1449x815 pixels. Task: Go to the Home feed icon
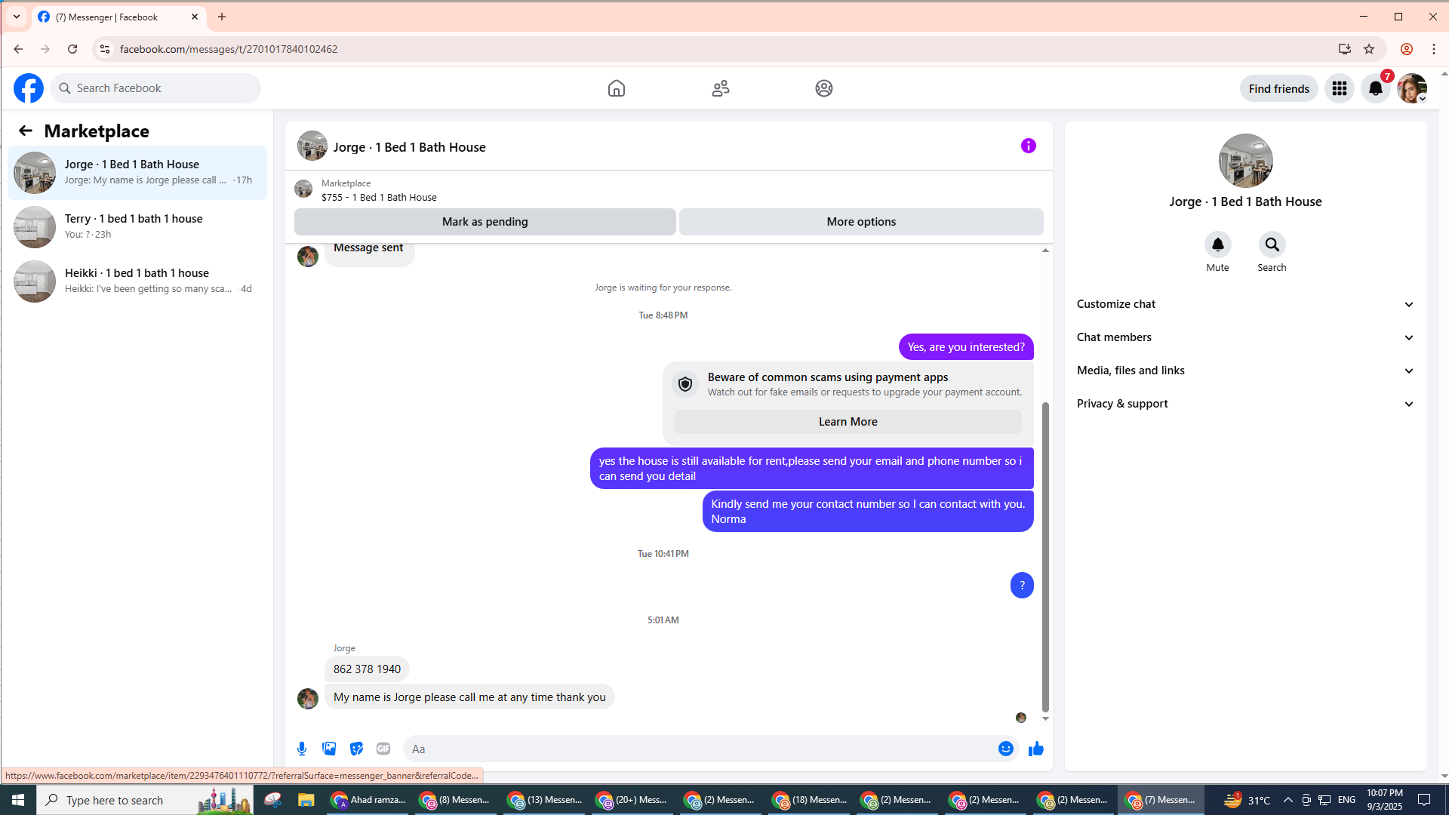point(617,88)
